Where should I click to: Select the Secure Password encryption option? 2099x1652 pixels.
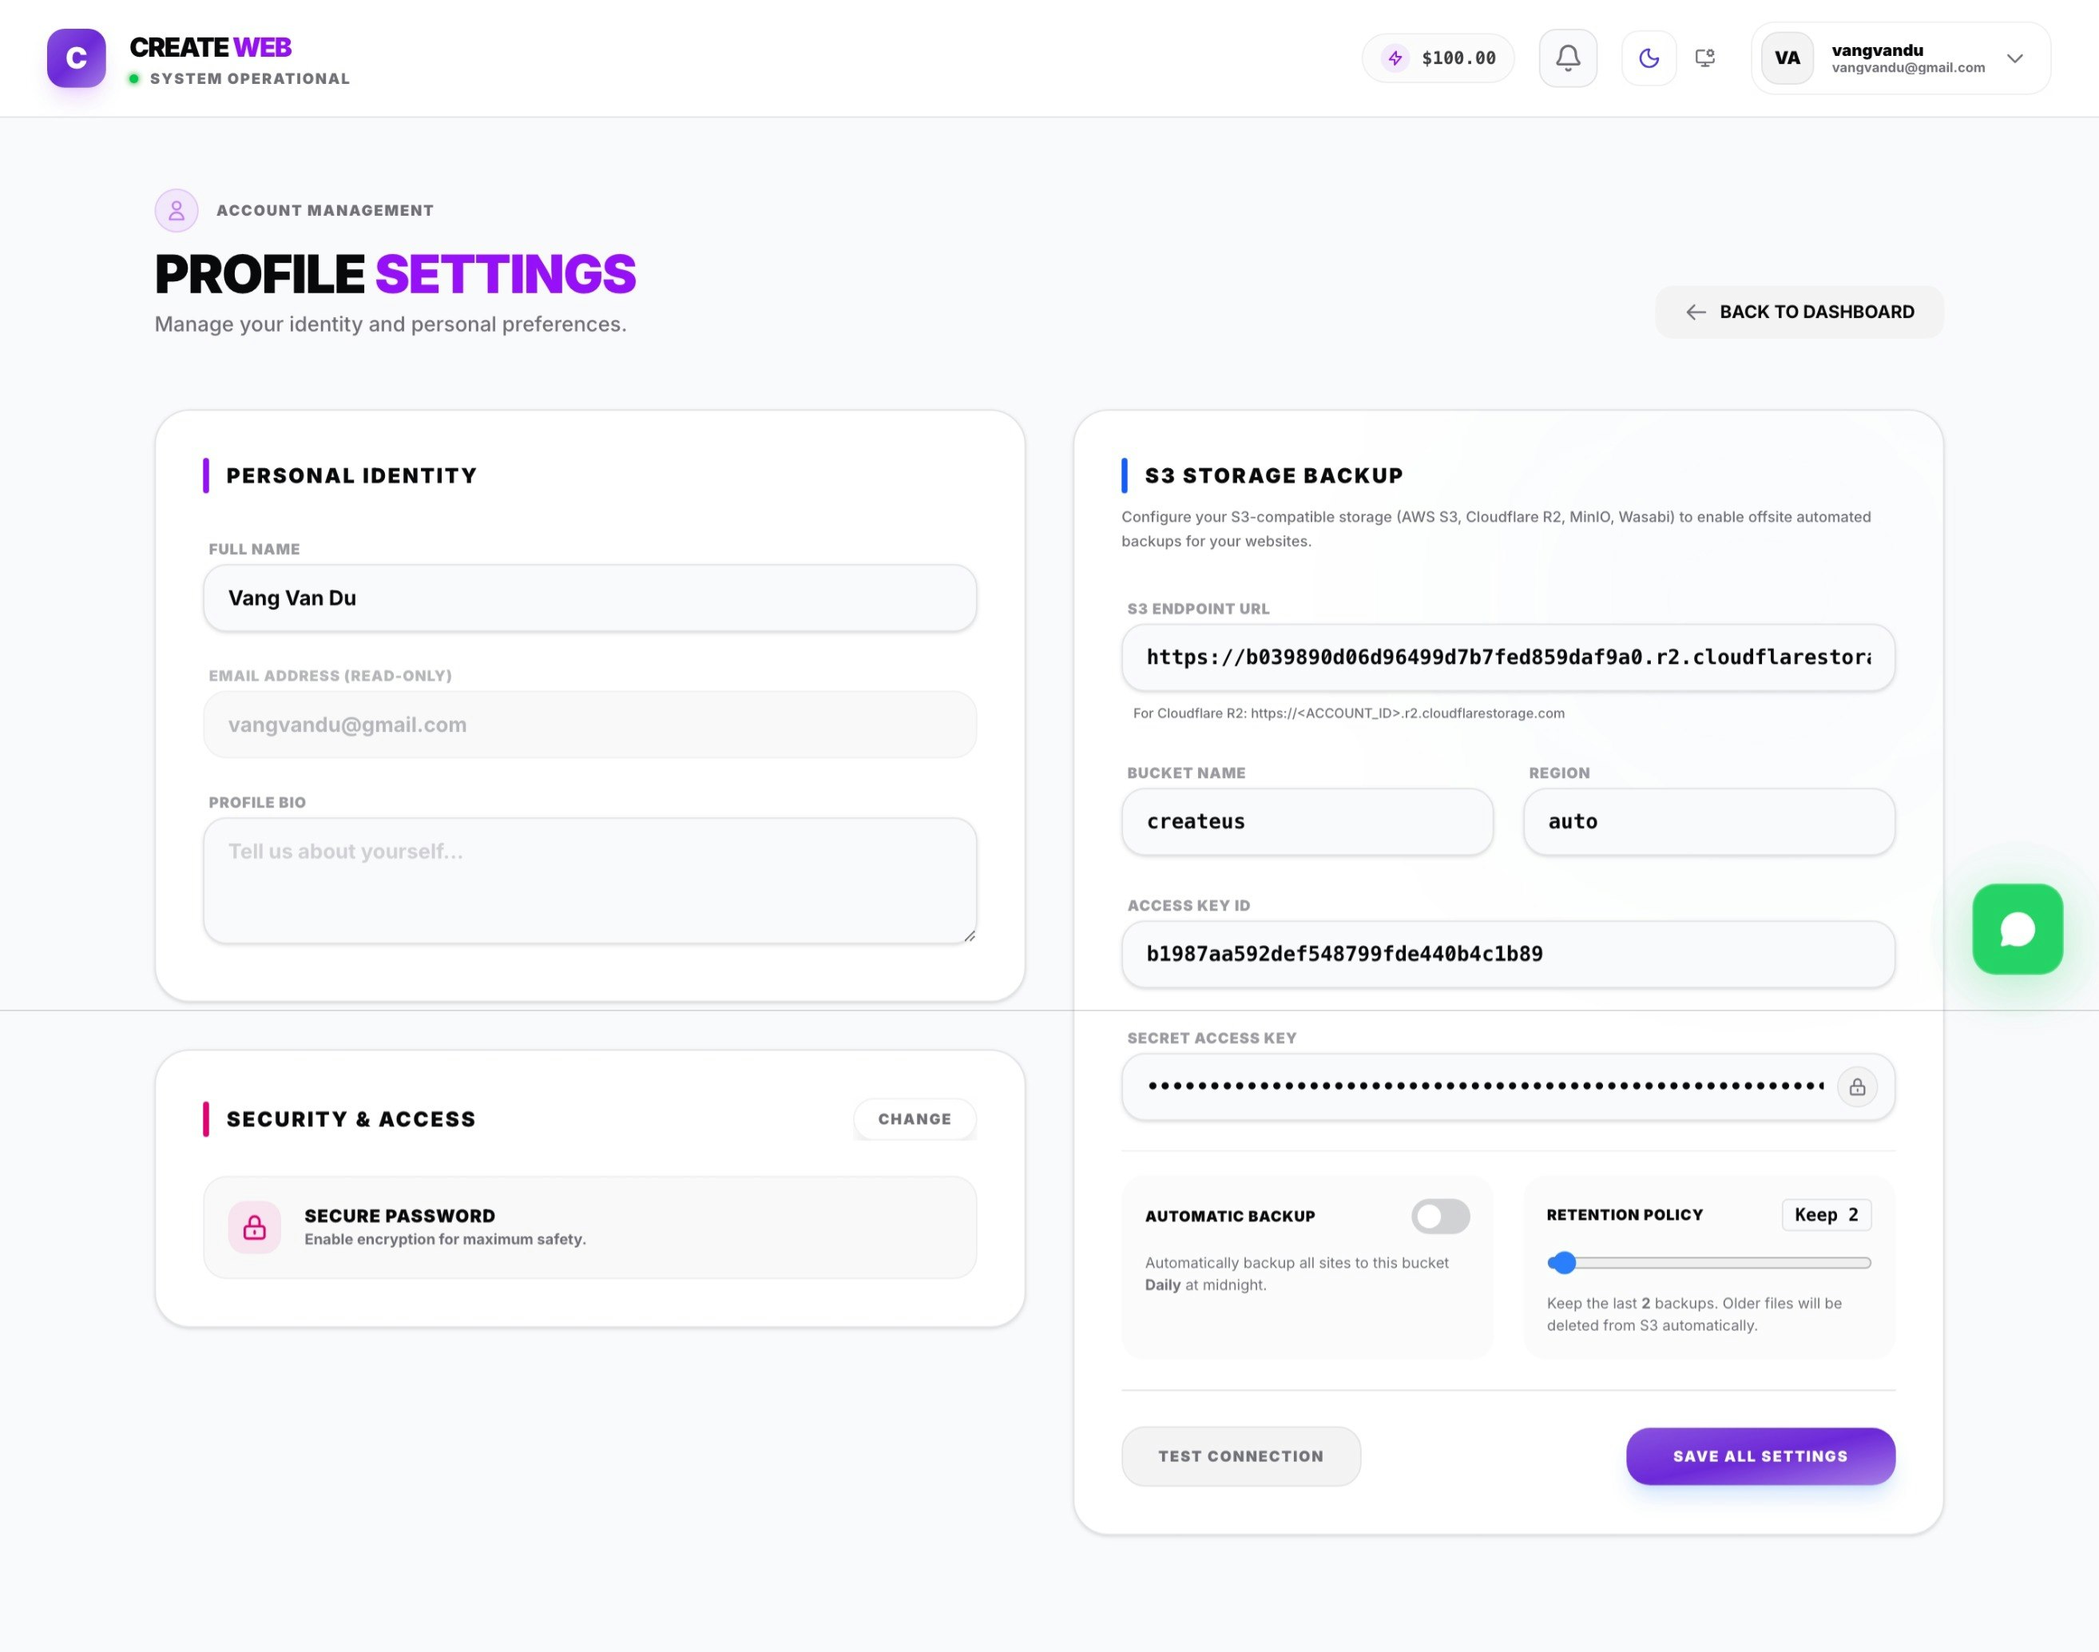click(x=589, y=1227)
